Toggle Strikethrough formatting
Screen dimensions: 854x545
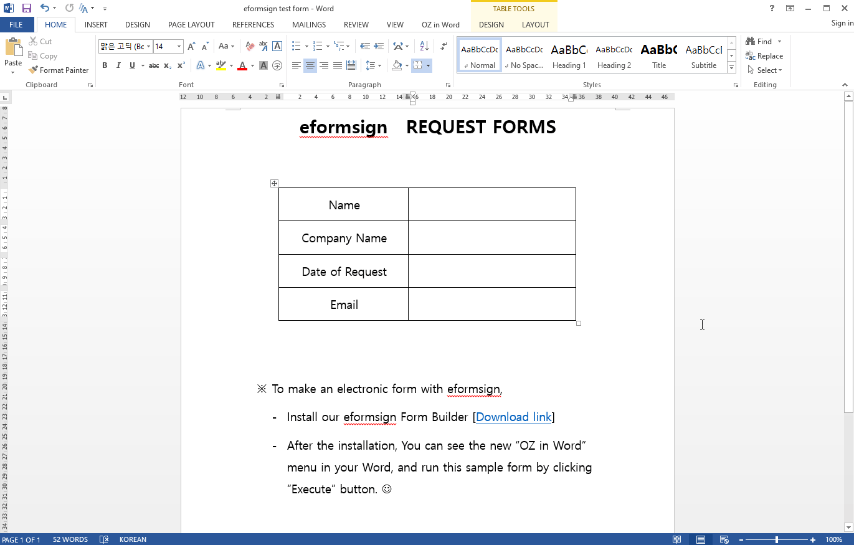click(154, 65)
